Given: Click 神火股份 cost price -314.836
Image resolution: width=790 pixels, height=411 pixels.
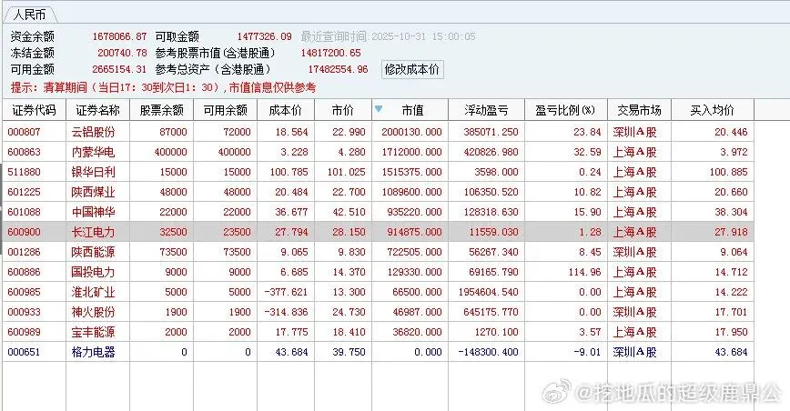Looking at the screenshot, I should [x=286, y=312].
